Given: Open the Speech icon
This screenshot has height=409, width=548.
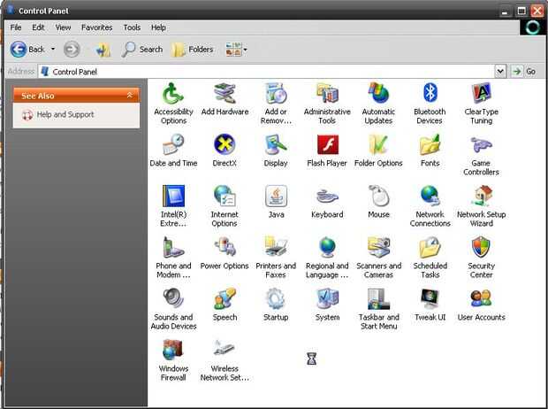Looking at the screenshot, I should [225, 298].
